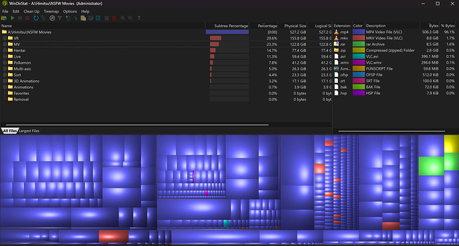Sort by Physical Size column header
Image resolution: width=459 pixels, height=246 pixels.
coord(293,26)
